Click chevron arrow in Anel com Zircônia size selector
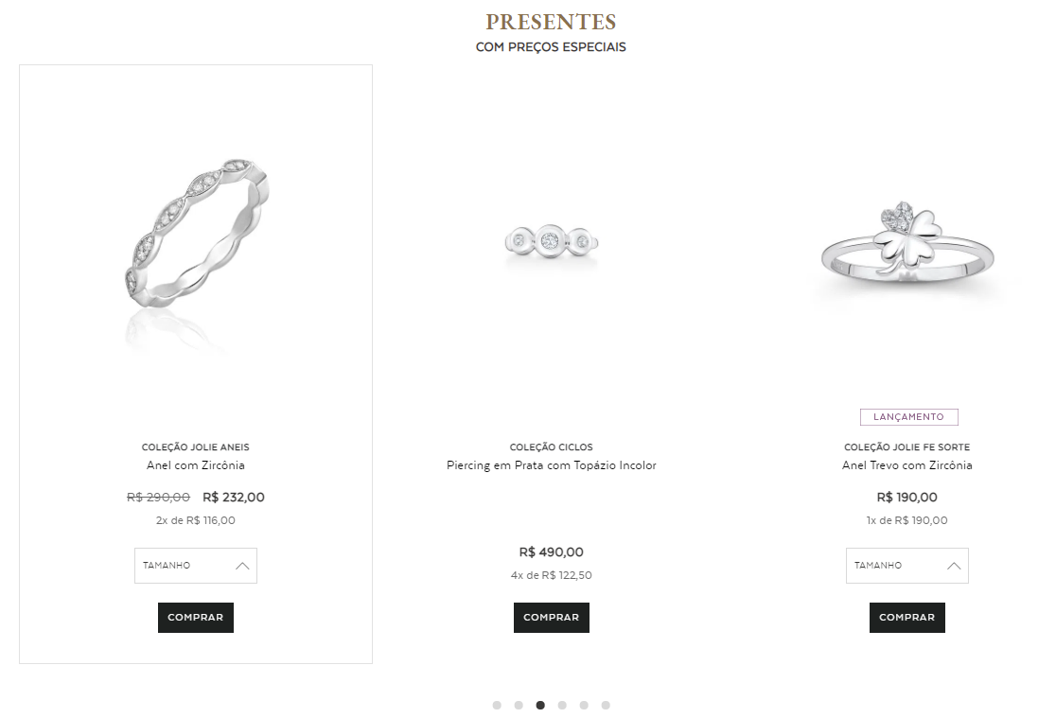The width and height of the screenshot is (1056, 718). tap(242, 566)
